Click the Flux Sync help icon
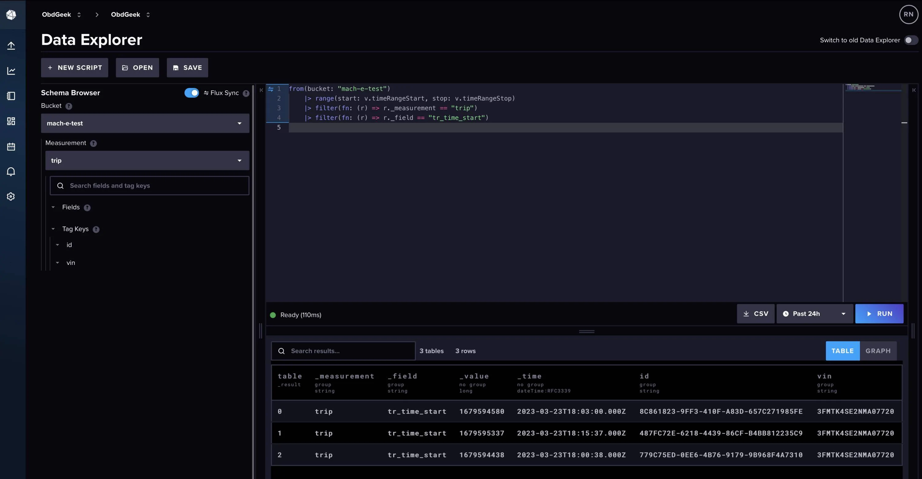 (x=246, y=93)
